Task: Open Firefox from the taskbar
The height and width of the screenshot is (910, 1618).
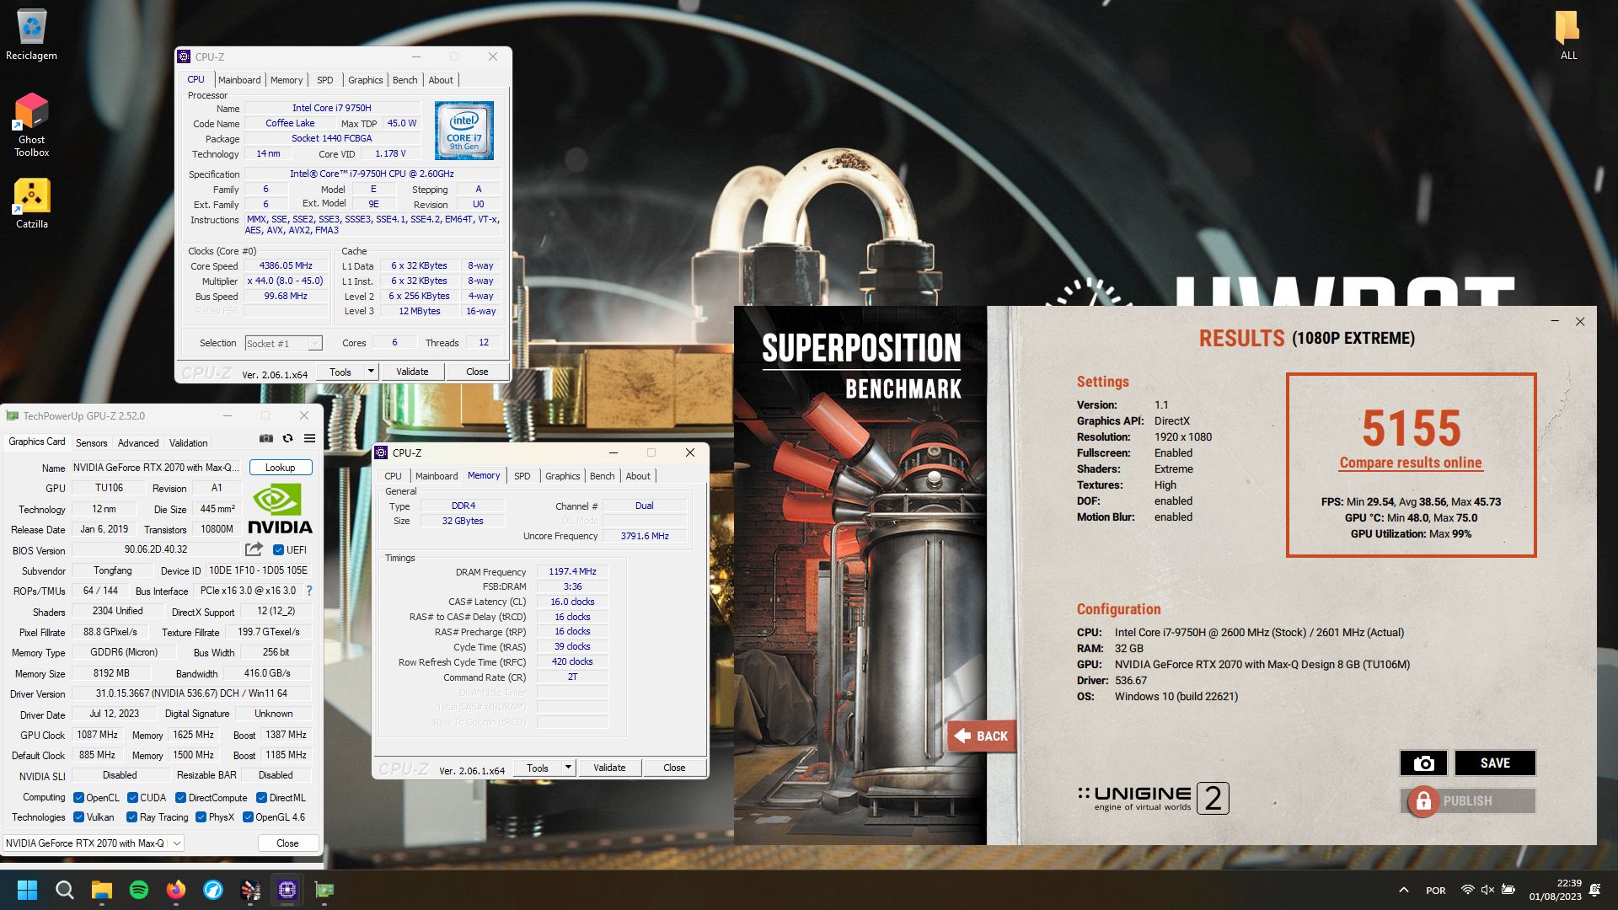Action: [176, 890]
